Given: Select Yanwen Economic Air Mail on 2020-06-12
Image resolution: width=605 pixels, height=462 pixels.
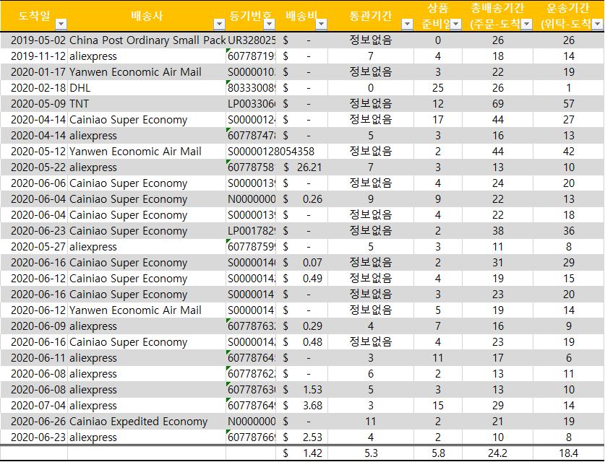Looking at the screenshot, I should click(x=147, y=310).
